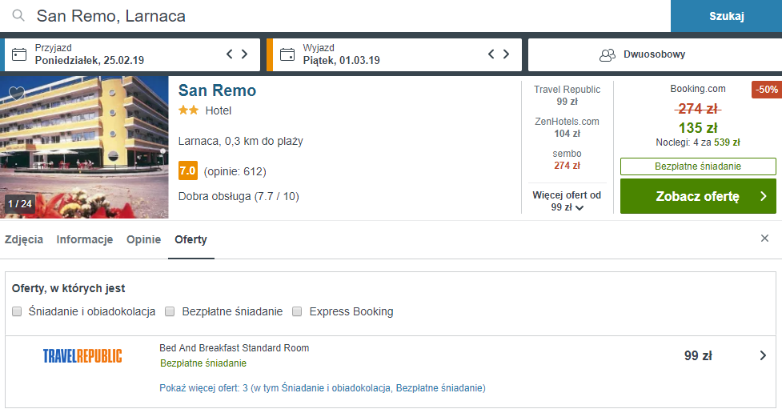Viewport: 782px width, 409px height.
Task: Click Pokaż więcej ofert: 3 link
Action: tap(323, 388)
